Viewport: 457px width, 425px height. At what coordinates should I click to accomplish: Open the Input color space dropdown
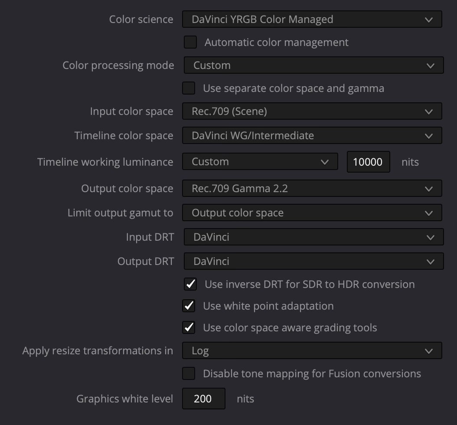tap(312, 111)
